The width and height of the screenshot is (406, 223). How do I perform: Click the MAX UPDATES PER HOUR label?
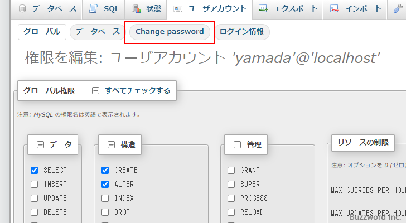[x=369, y=213]
